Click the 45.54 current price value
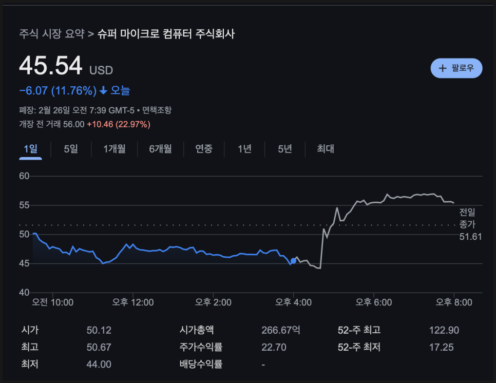 tap(51, 66)
